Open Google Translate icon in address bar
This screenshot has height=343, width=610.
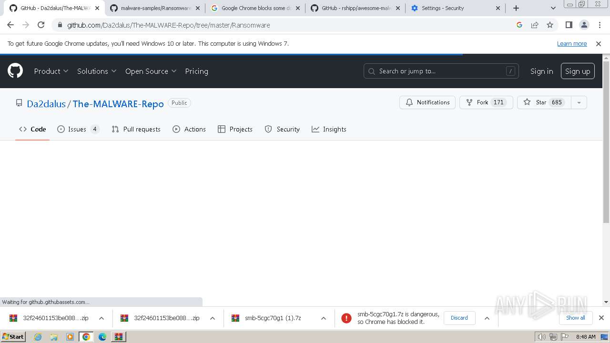click(x=519, y=25)
